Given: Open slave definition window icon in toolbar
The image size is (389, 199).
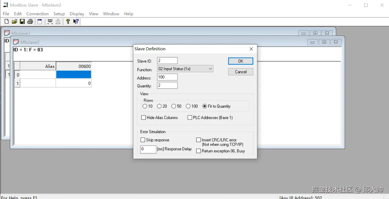Looking at the screenshot, I should [x=40, y=21].
